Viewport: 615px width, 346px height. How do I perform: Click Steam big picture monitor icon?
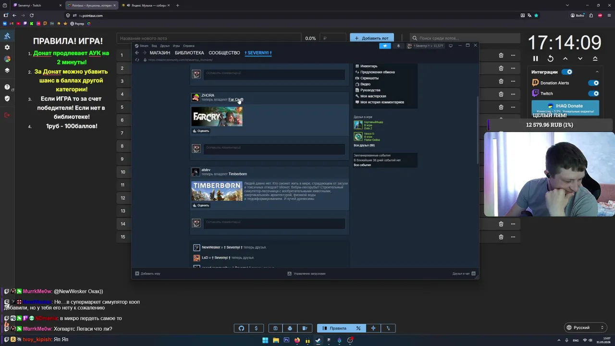(x=450, y=46)
